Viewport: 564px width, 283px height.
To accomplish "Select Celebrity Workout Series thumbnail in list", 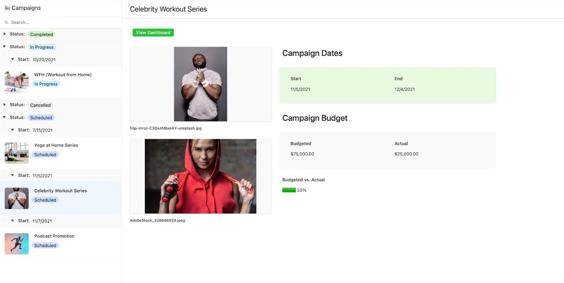I will [x=17, y=198].
